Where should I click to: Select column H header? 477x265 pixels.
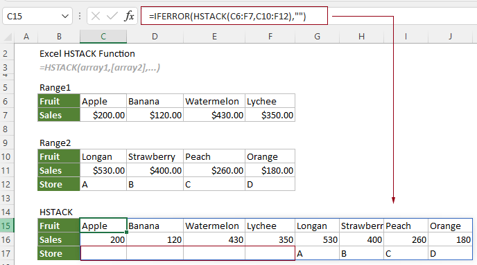pyautogui.click(x=361, y=37)
